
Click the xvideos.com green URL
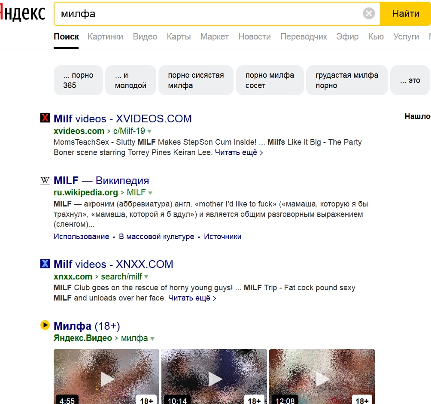[x=79, y=131]
